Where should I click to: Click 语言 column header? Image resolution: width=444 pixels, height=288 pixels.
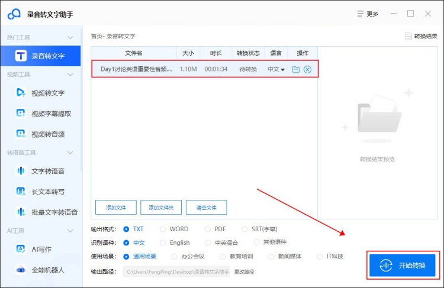point(276,53)
